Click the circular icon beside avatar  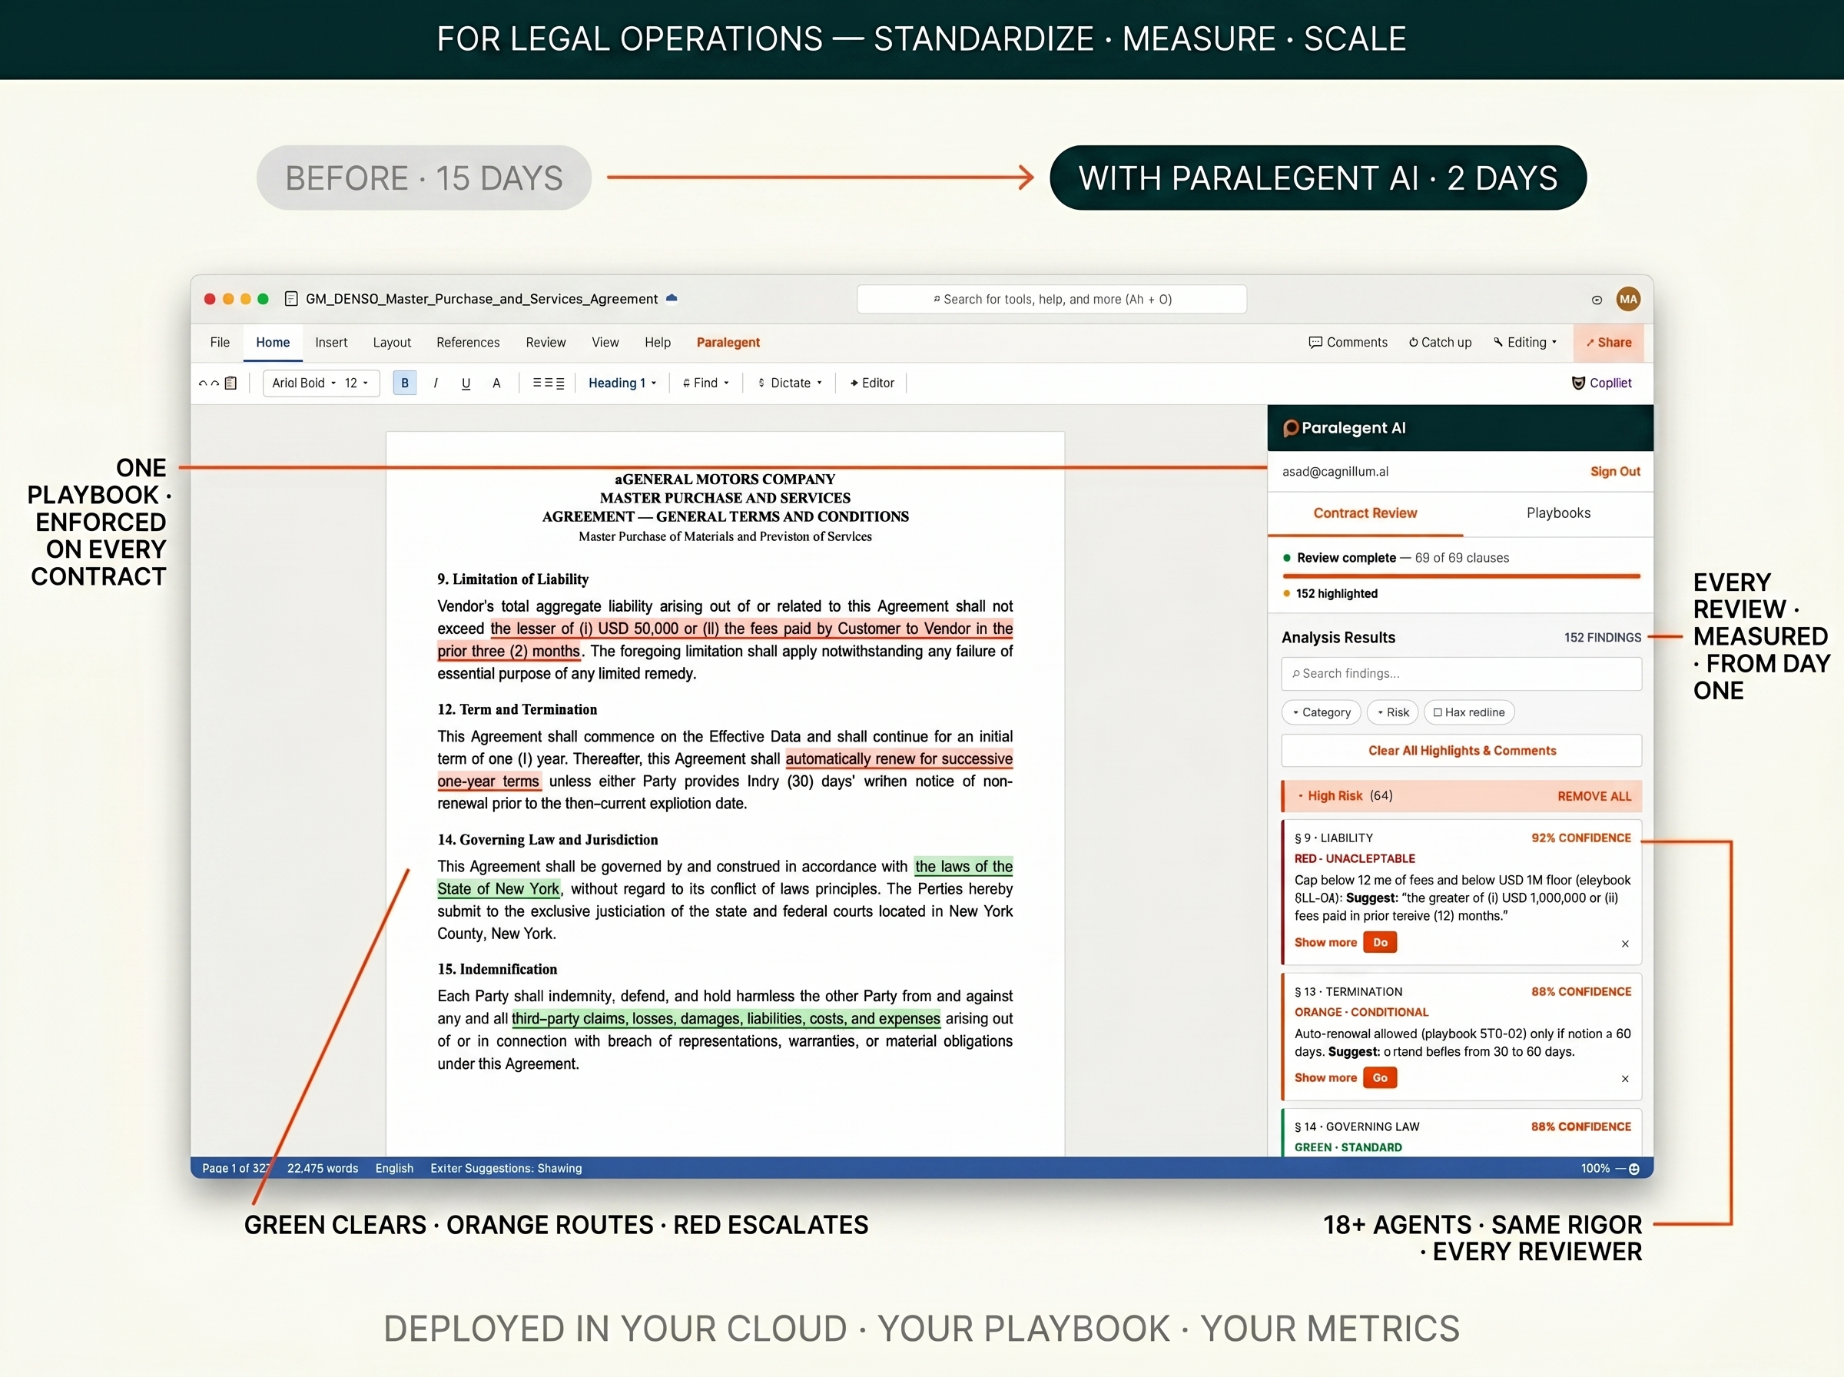(x=1597, y=300)
